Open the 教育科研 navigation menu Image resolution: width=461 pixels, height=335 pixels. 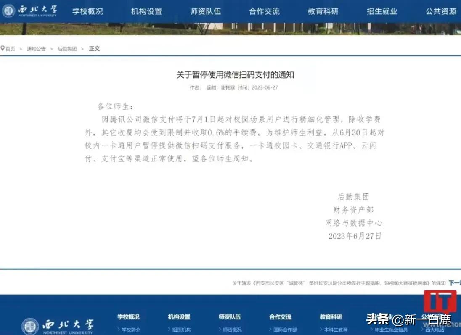coord(323,11)
